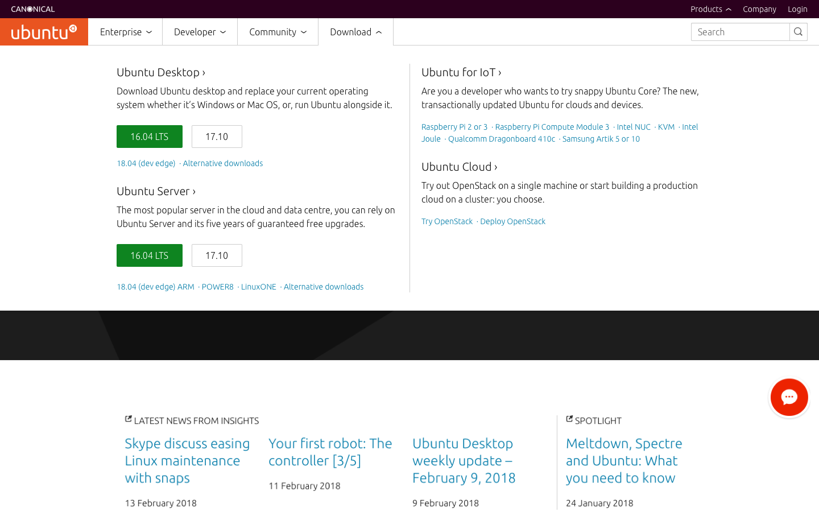Screen dimensions: 819x512
Task: Open Latest News From Insights heading
Action: [x=192, y=420]
